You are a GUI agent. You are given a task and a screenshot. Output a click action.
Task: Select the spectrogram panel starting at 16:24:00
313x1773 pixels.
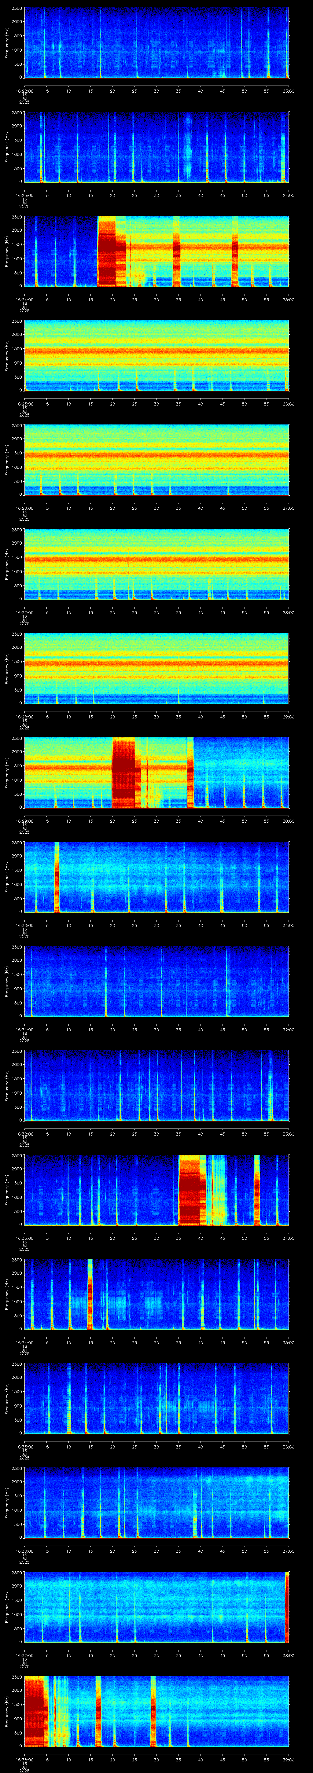tap(156, 251)
